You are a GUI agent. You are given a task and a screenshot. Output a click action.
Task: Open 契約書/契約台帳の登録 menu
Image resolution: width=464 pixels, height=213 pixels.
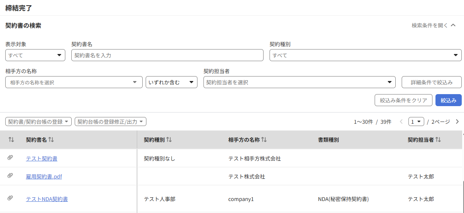click(38, 121)
